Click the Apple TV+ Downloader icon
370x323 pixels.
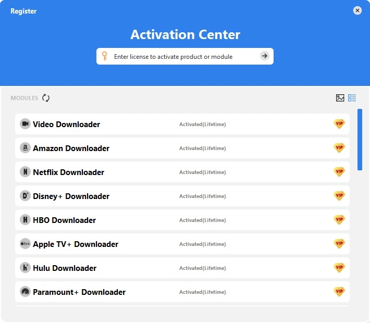coord(25,244)
